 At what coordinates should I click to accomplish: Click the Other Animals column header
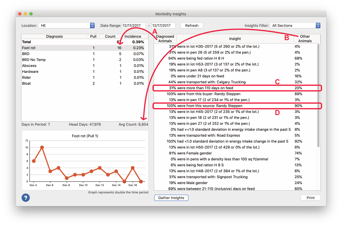(305, 39)
